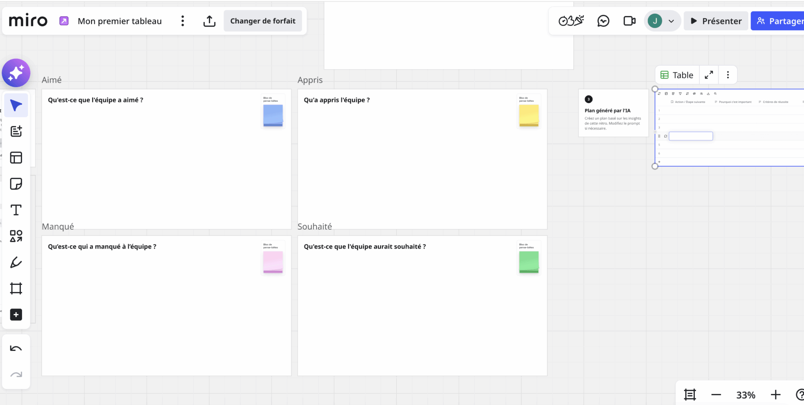Start a video call
804x405 pixels.
click(629, 21)
